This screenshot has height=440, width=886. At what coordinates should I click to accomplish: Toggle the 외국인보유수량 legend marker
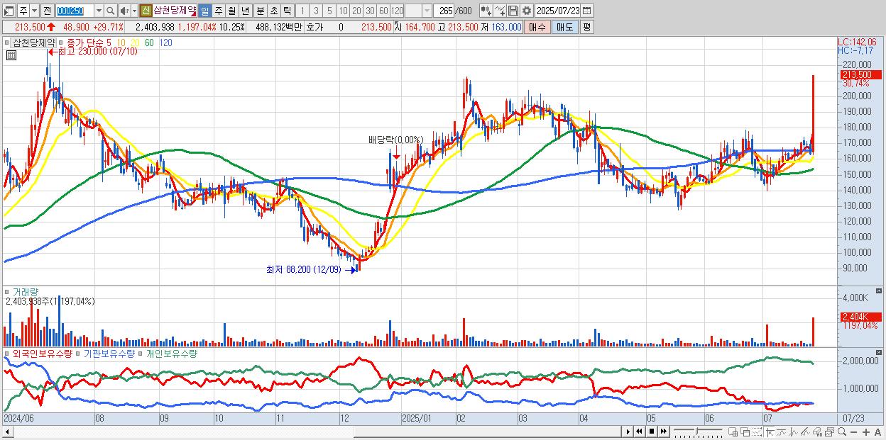click(8, 353)
